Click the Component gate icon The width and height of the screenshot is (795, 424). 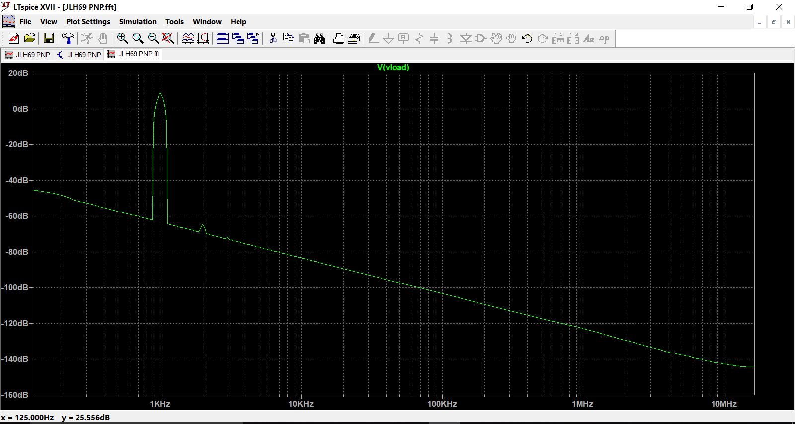click(x=481, y=38)
